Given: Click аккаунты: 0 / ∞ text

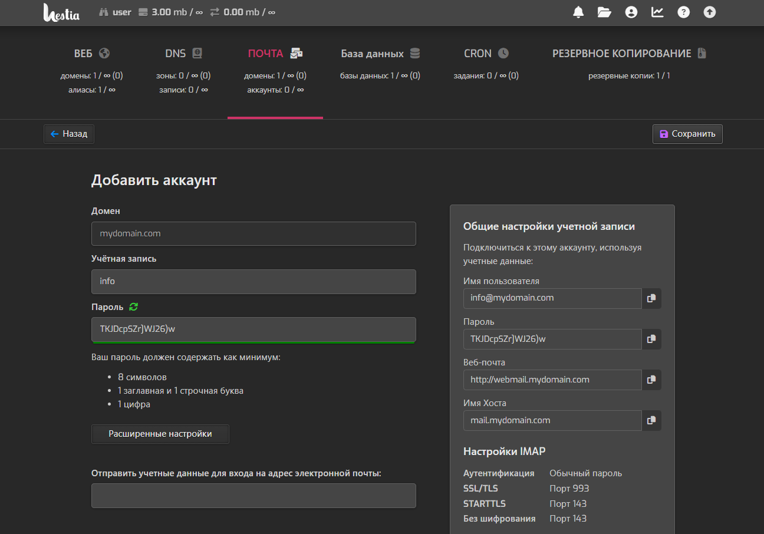Looking at the screenshot, I should (275, 90).
